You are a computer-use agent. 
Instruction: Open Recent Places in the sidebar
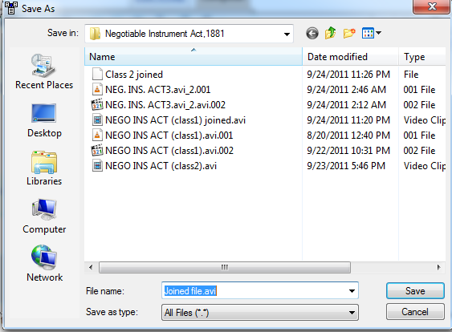coord(44,71)
